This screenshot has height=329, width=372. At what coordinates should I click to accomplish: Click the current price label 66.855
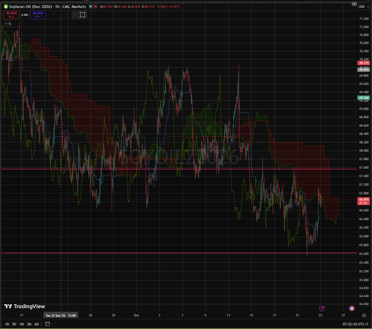pyautogui.click(x=364, y=201)
